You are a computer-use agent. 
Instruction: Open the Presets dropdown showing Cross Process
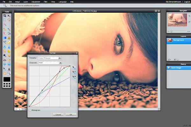pyautogui.click(x=49, y=58)
